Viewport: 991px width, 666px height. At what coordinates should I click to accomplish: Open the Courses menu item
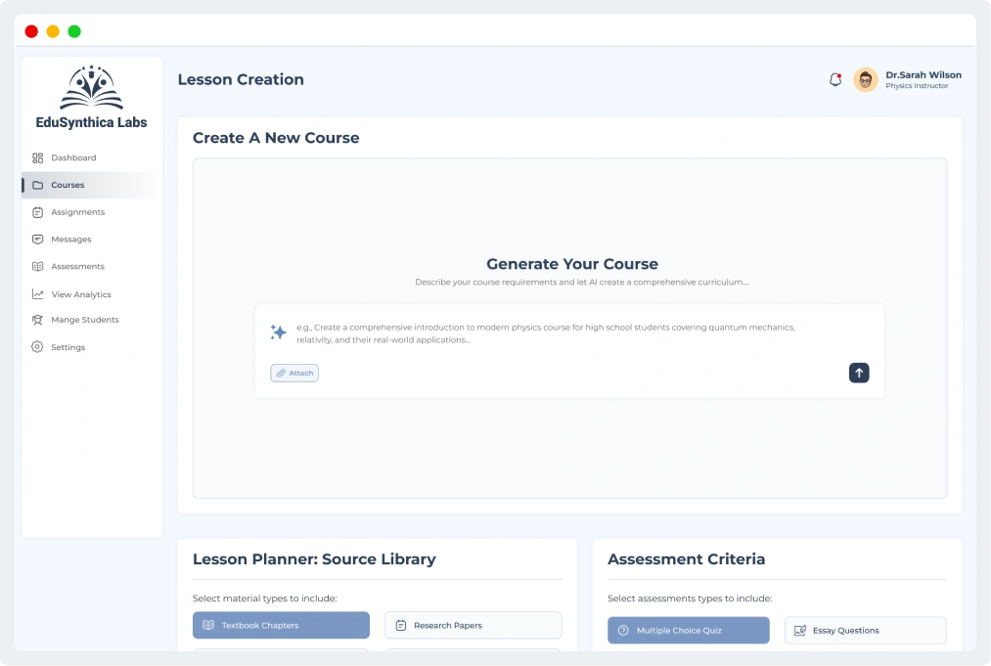(68, 185)
